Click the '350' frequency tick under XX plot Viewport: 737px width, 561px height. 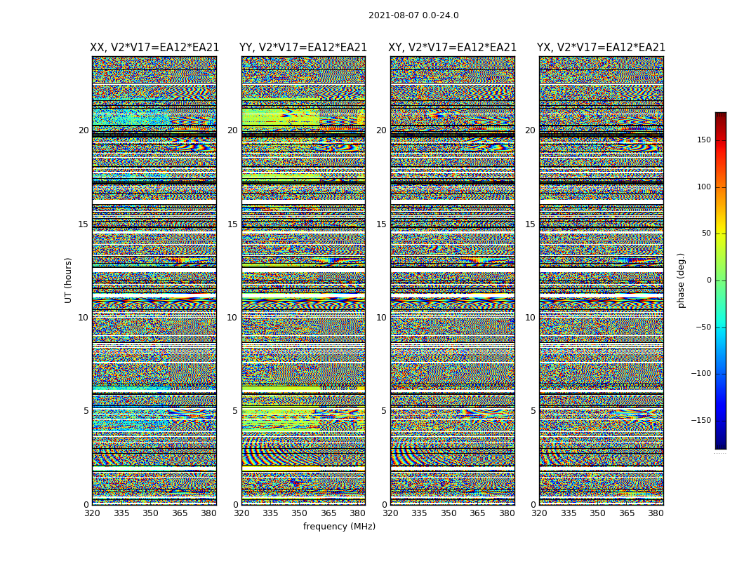pyautogui.click(x=150, y=513)
